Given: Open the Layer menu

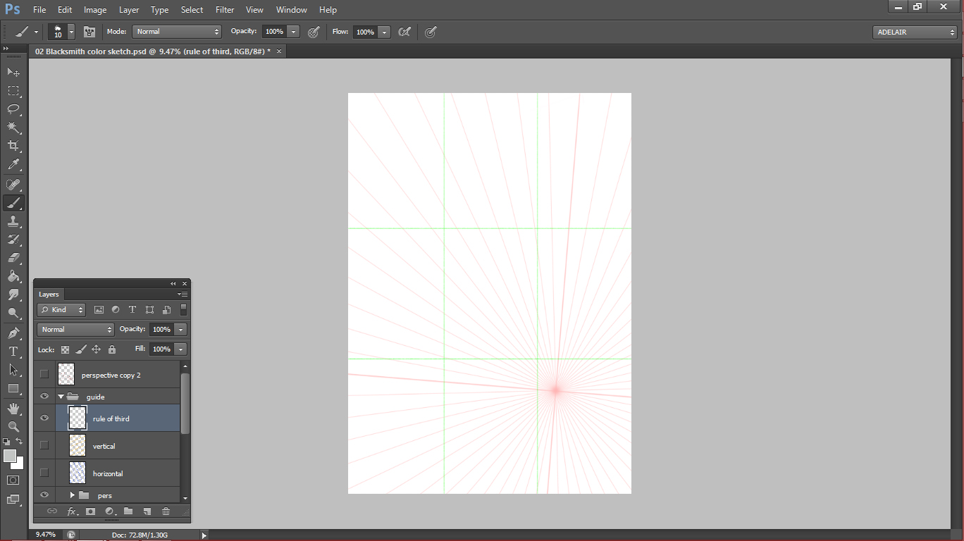Looking at the screenshot, I should (129, 10).
